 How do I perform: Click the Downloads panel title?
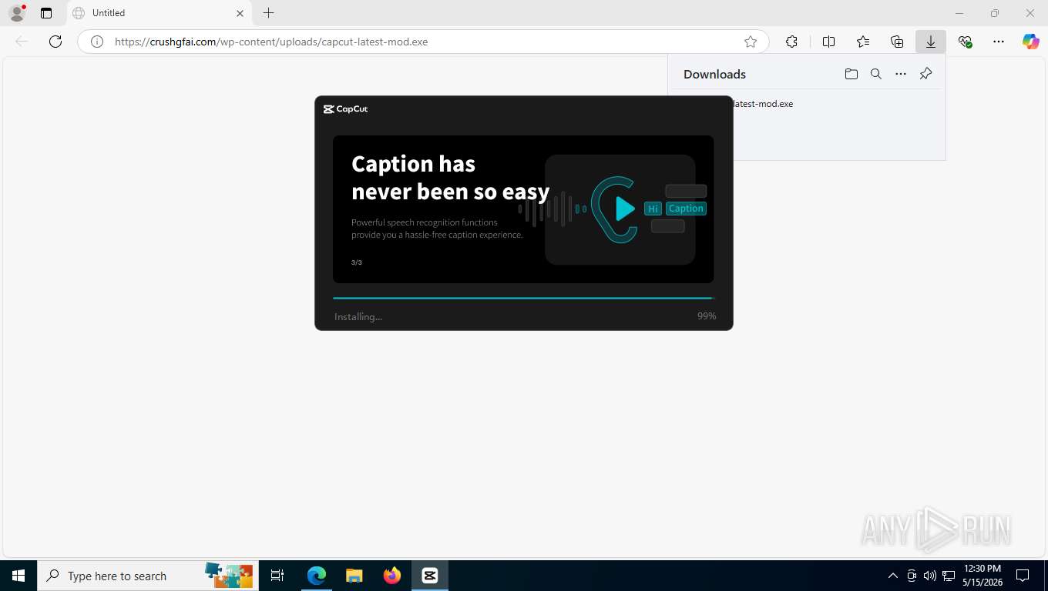[x=714, y=74]
